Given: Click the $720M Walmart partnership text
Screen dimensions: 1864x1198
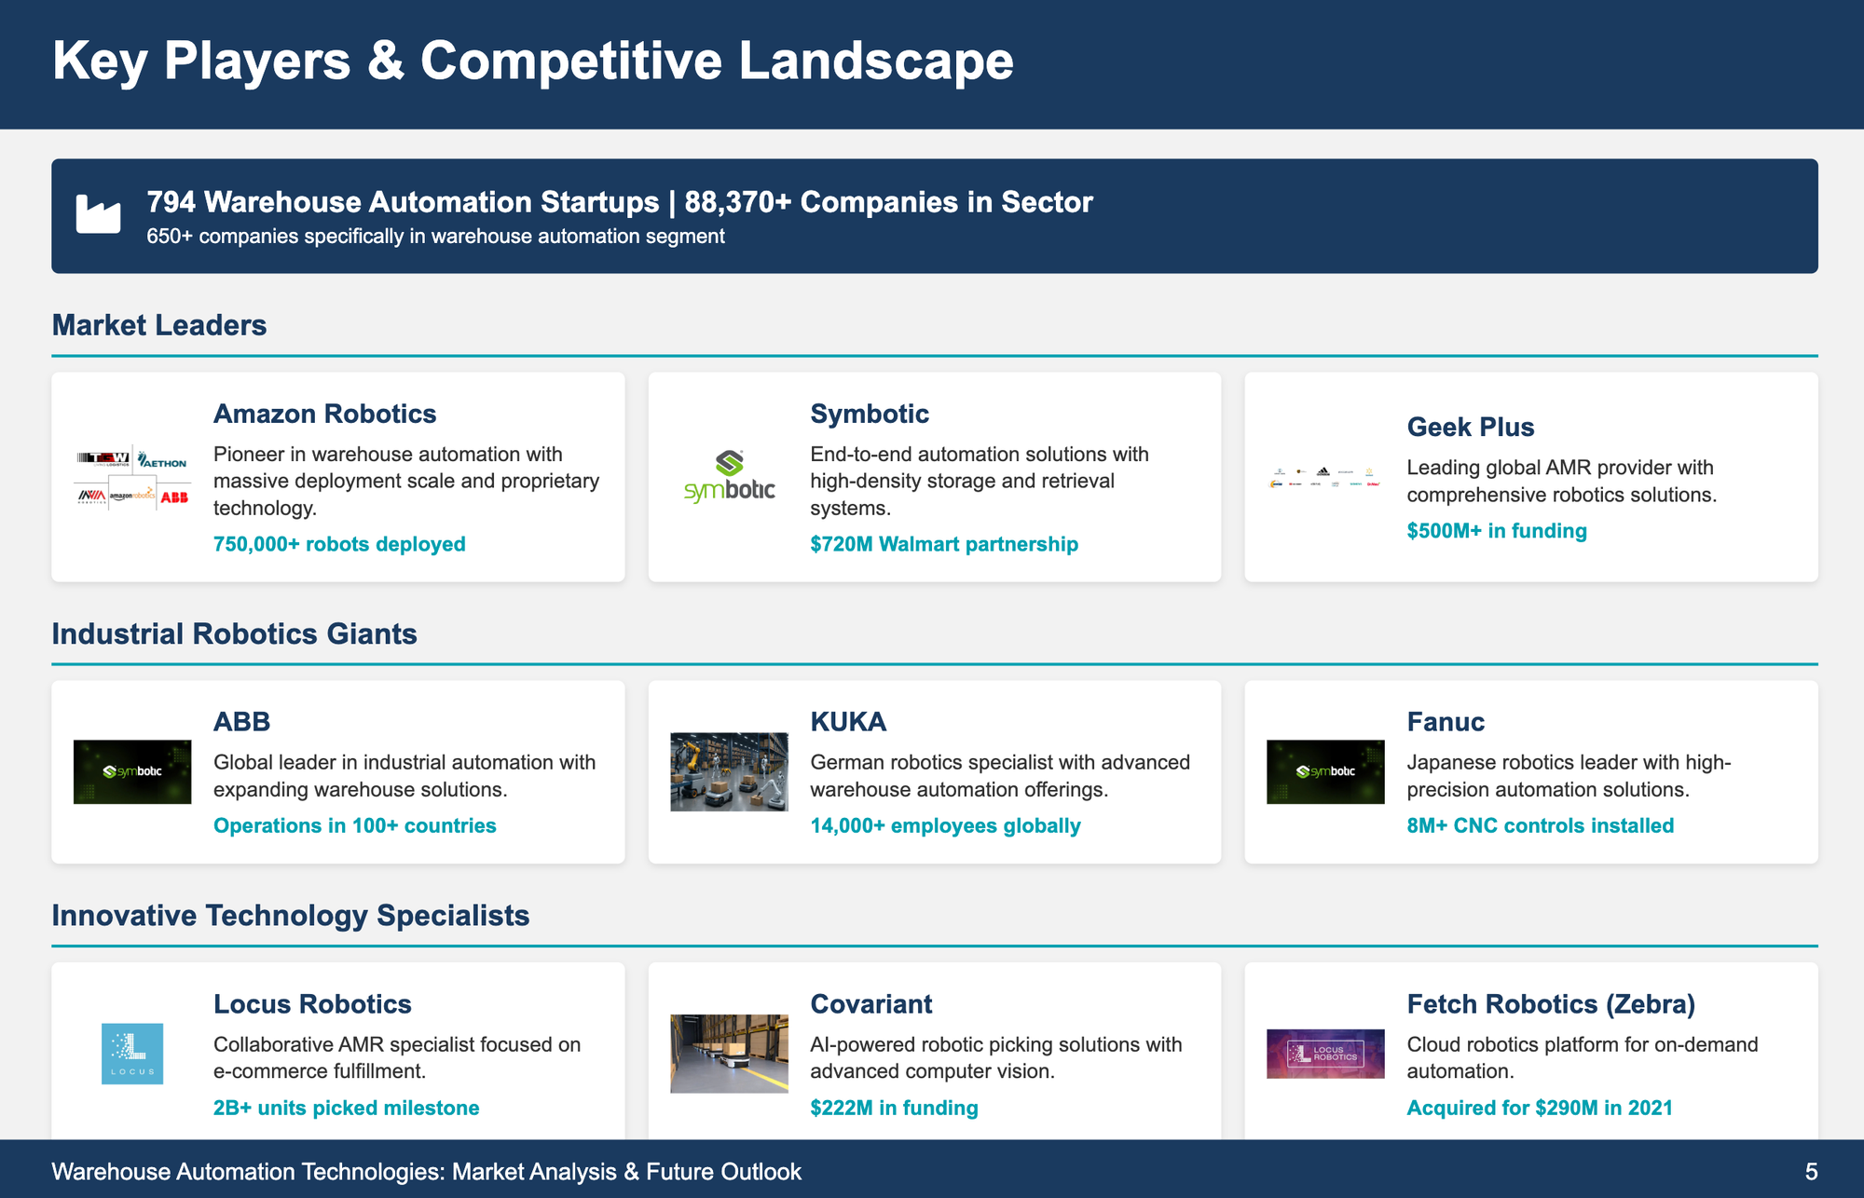Looking at the screenshot, I should pyautogui.click(x=943, y=544).
